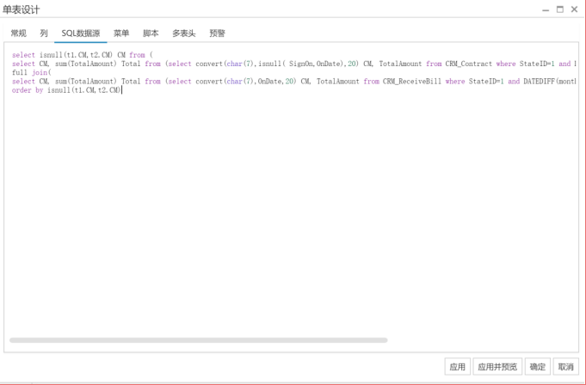Click the 应用 button

coord(457,367)
